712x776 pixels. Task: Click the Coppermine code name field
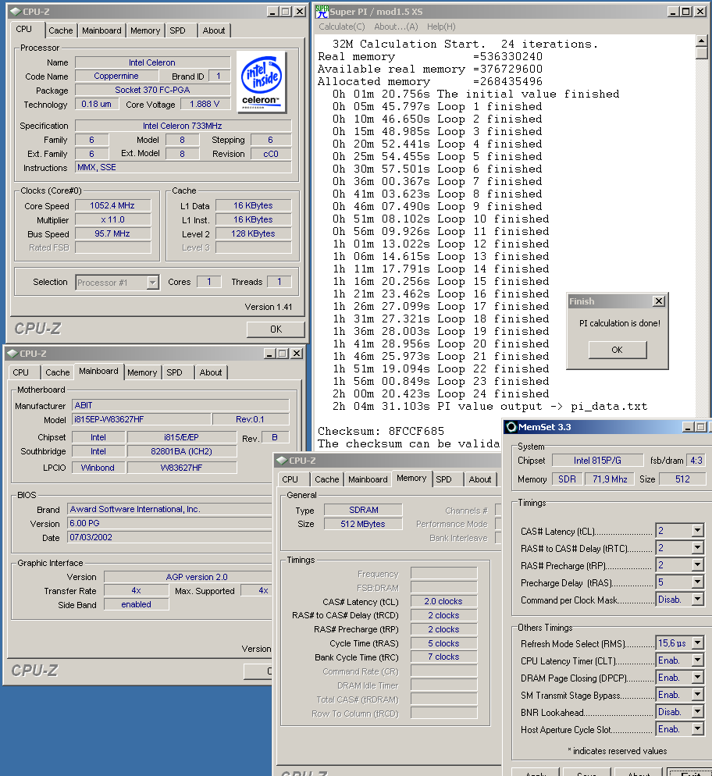[117, 76]
